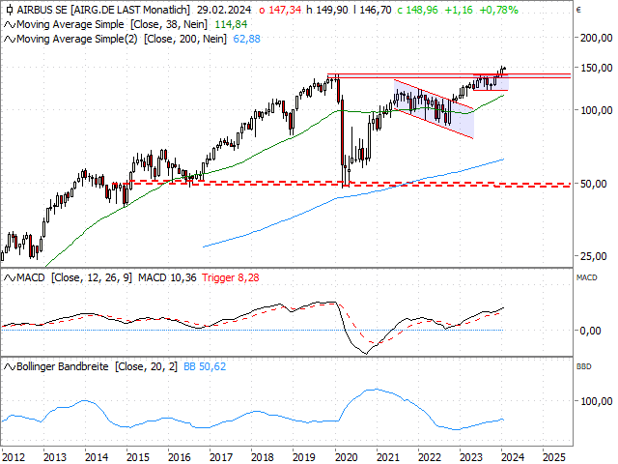Click the euro currency symbol on the axis
618x464 pixels.
tap(578, 10)
